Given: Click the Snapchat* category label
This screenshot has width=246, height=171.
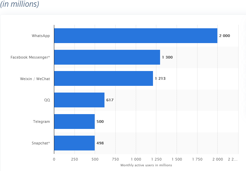Looking at the screenshot, I should (x=41, y=143).
